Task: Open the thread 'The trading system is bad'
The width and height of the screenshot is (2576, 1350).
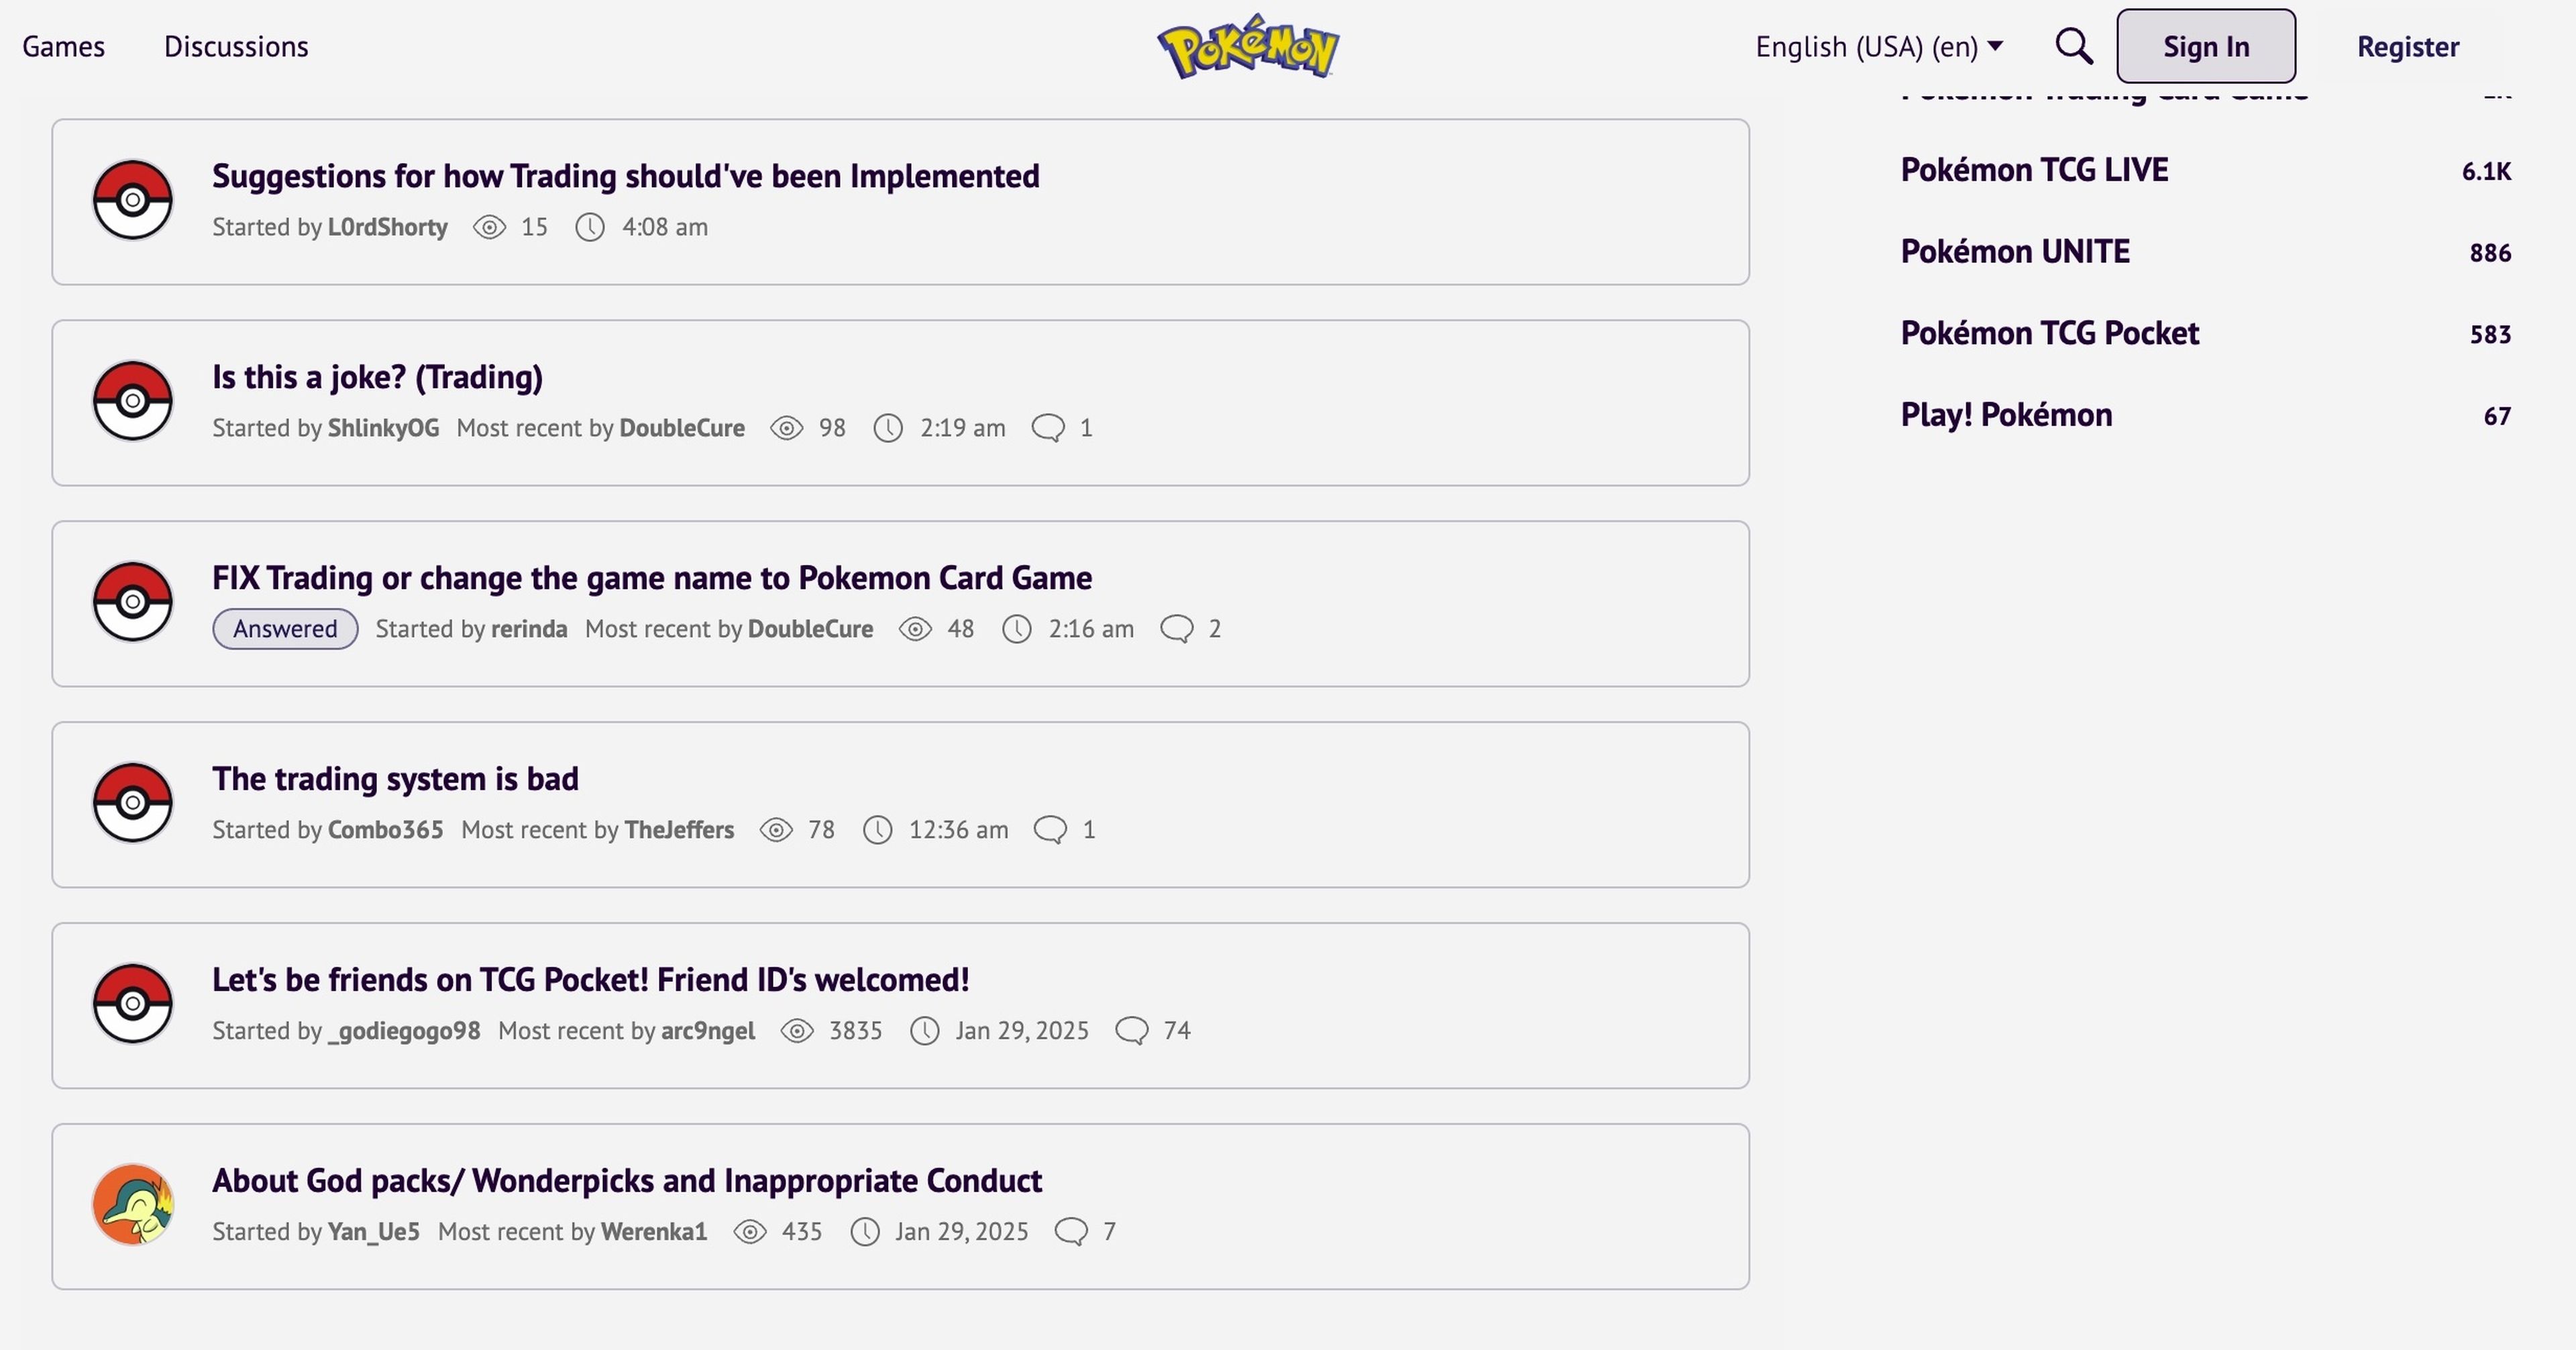Action: pyautogui.click(x=395, y=778)
